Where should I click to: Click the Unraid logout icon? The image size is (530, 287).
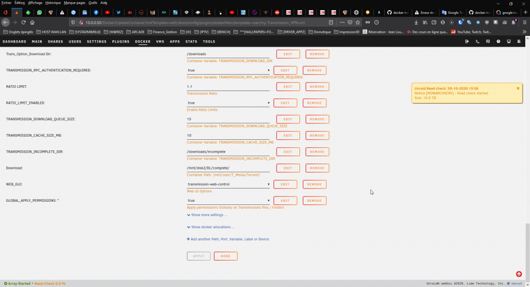point(467,41)
